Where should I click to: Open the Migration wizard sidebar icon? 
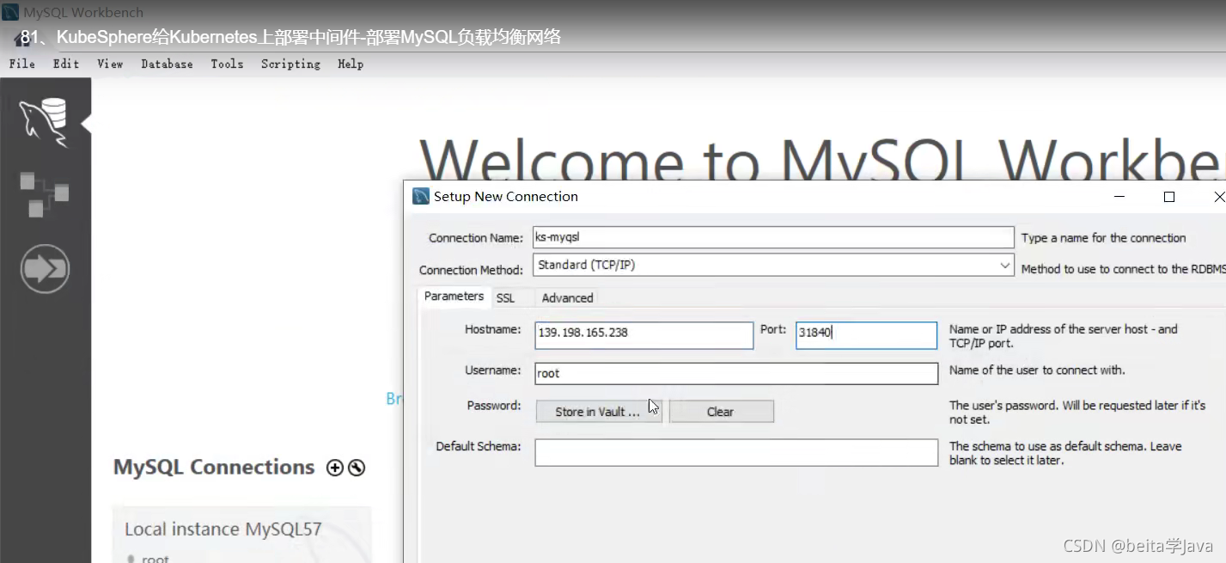45,269
